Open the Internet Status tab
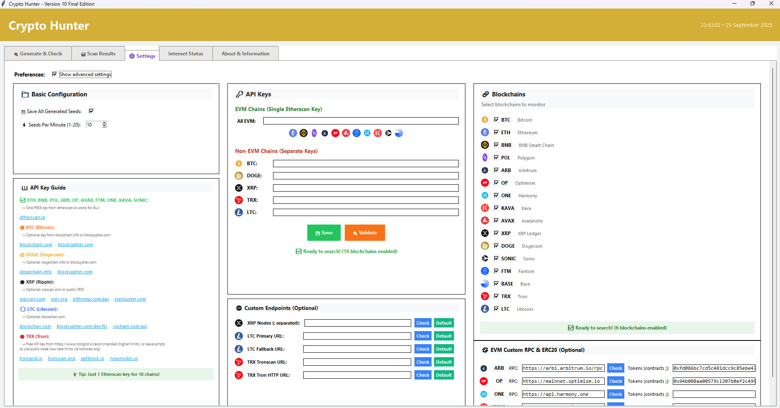This screenshot has height=408, width=780. [x=185, y=54]
